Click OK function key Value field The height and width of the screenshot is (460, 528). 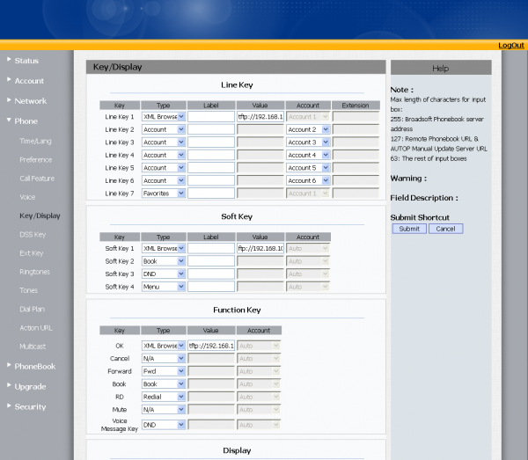pyautogui.click(x=211, y=346)
